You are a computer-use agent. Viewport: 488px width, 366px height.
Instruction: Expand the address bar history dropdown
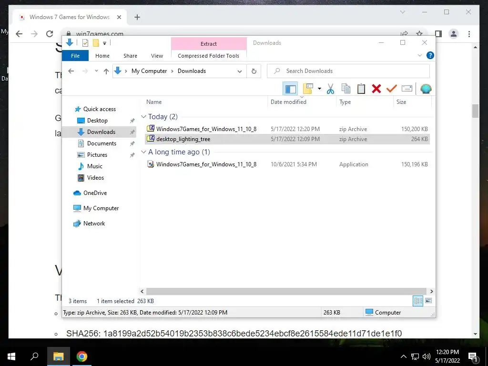239,71
